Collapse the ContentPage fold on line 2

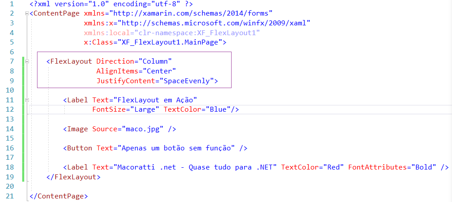[x=27, y=13]
